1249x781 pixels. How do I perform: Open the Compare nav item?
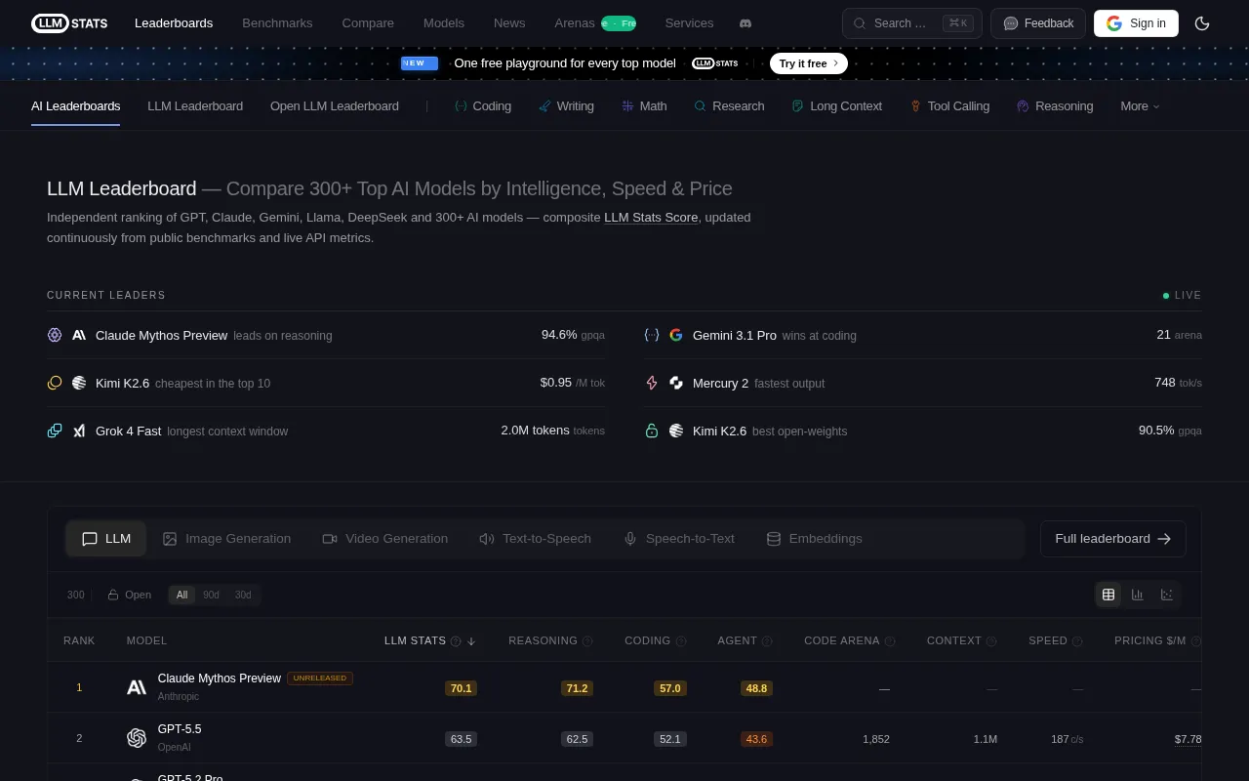(x=368, y=23)
